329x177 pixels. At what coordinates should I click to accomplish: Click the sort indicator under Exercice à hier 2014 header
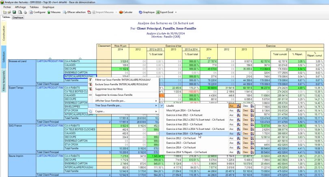[x=209, y=58]
